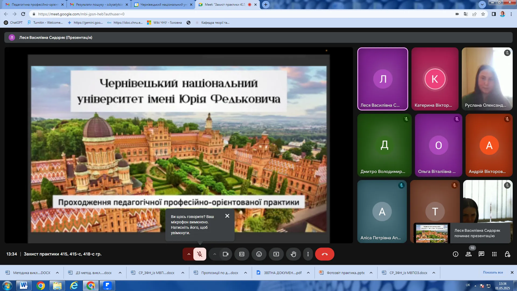This screenshot has height=291, width=517.
Task: Open Chrome three-dot menu
Action: [511, 14]
